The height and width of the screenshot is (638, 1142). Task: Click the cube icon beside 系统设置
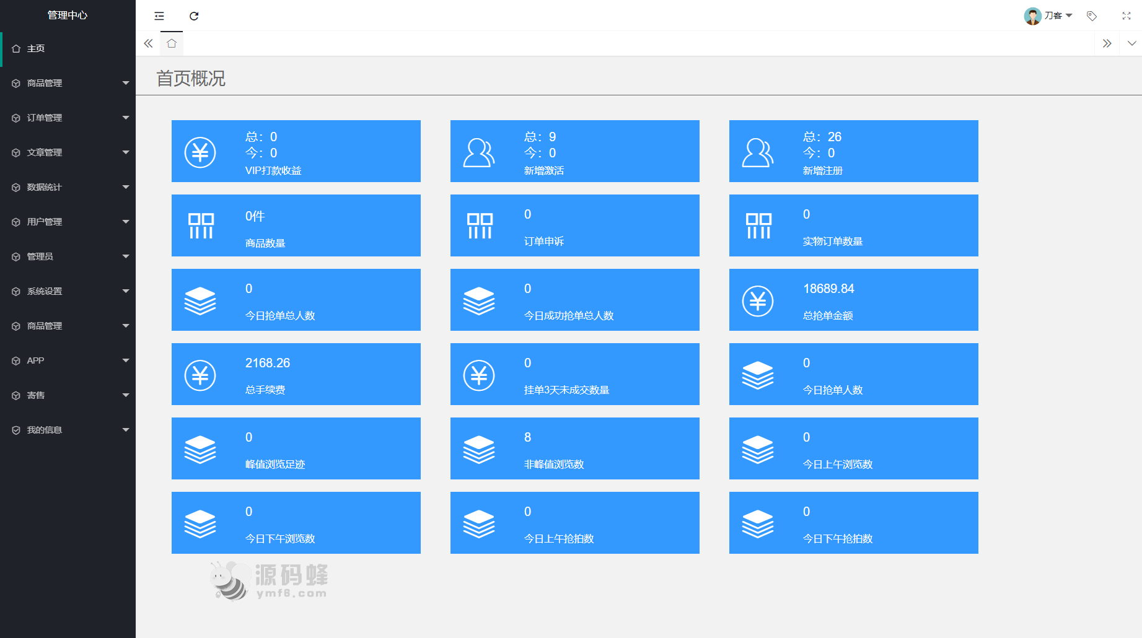point(16,291)
